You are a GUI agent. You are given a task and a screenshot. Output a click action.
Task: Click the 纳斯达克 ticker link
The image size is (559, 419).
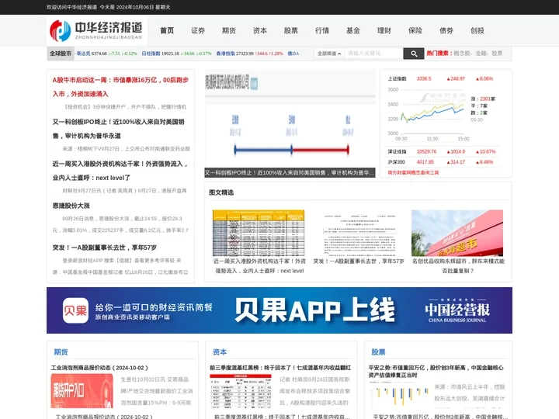tap(83, 54)
